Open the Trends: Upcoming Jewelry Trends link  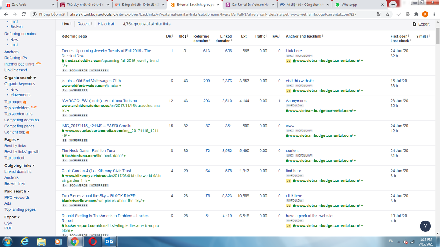tap(106, 53)
